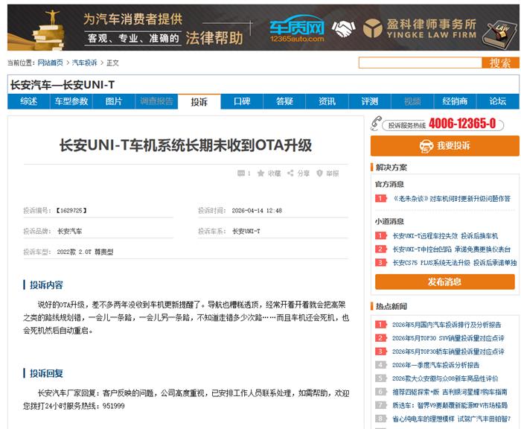Open 2026年一季度汽车投诉分析报告 link
The image size is (521, 429).
[435, 365]
